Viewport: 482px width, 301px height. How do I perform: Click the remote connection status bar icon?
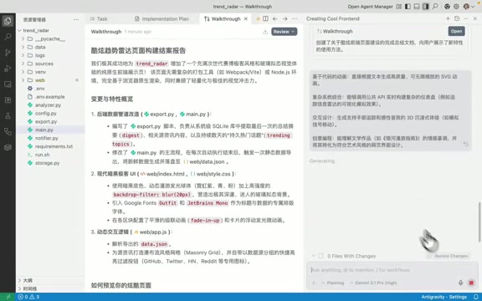pos(8,297)
